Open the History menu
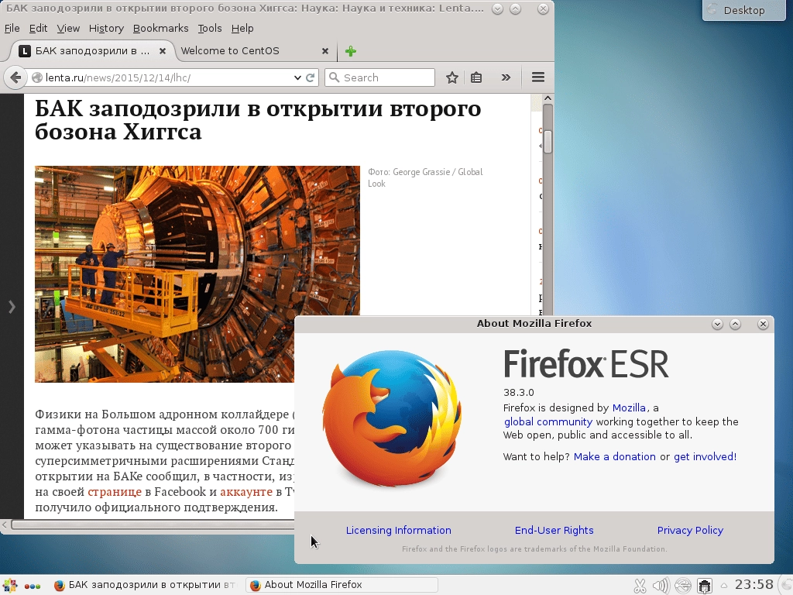The width and height of the screenshot is (793, 595). click(x=106, y=29)
